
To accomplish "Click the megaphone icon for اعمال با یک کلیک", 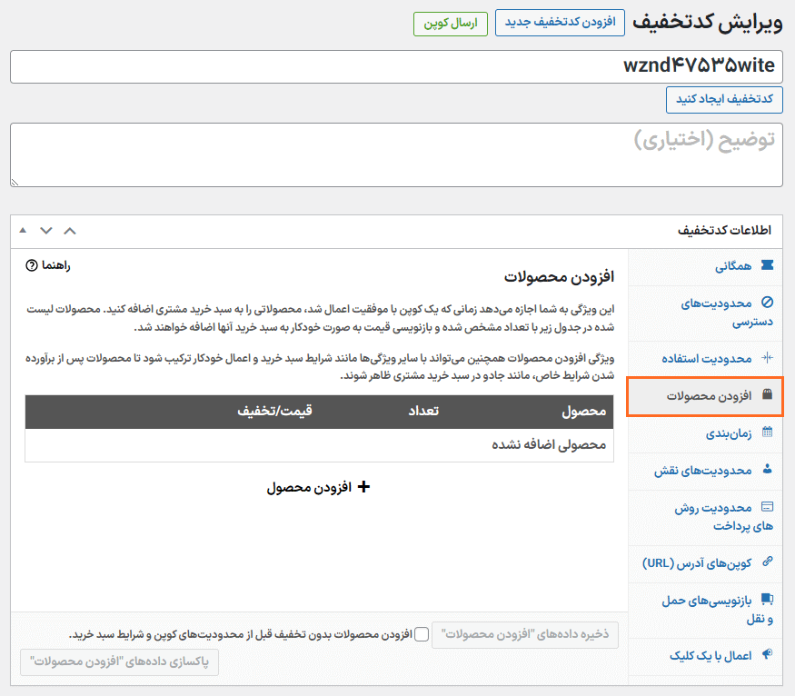I will (768, 654).
